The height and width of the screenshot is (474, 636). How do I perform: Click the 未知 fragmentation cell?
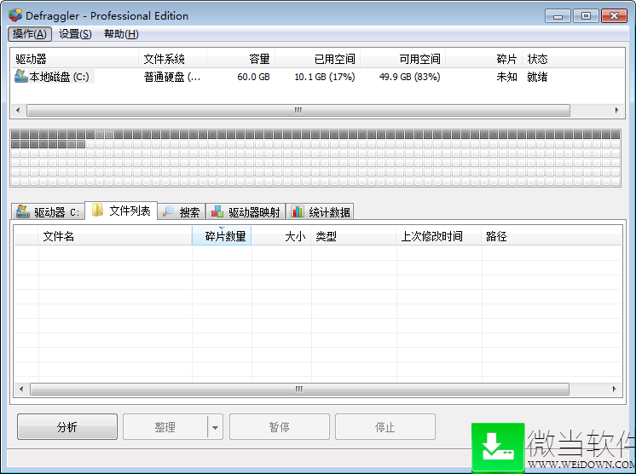point(506,77)
